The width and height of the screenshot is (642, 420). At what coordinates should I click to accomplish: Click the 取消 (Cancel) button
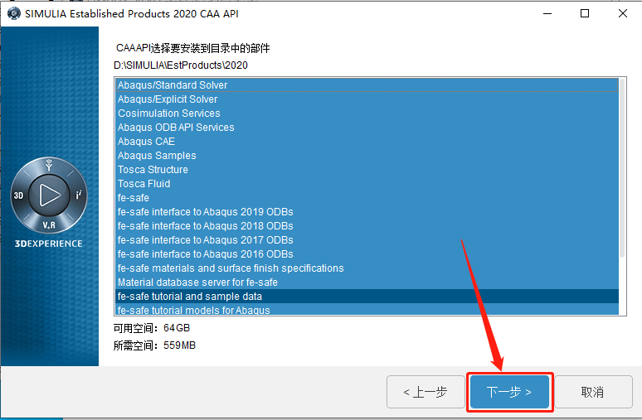click(592, 392)
